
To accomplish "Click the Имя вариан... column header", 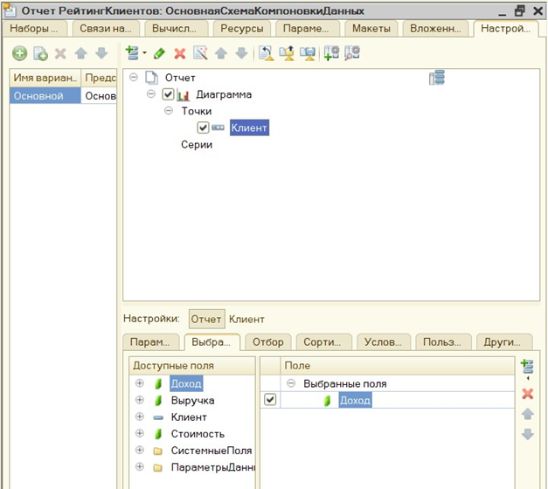I will coord(45,78).
